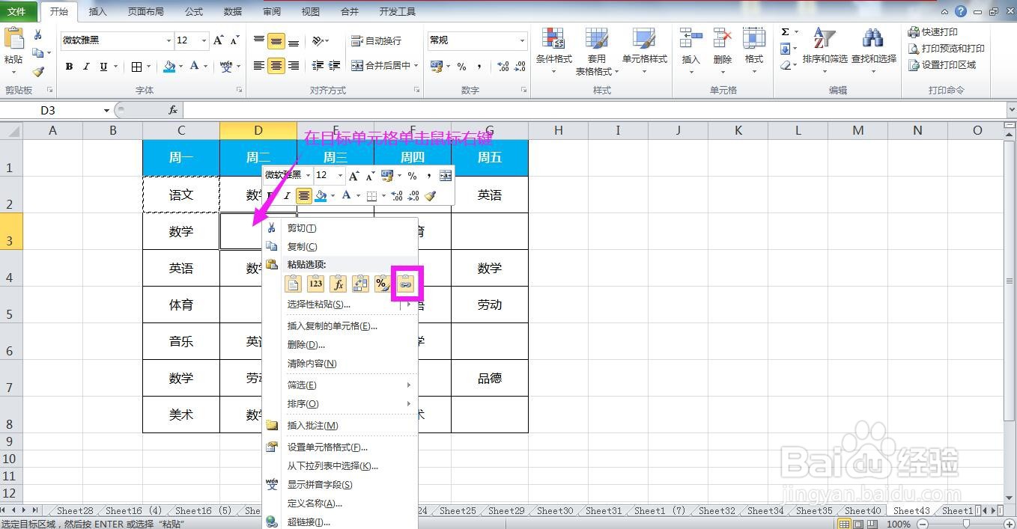
Task: Click 打印预览和打印 button
Action: pyautogui.click(x=947, y=49)
